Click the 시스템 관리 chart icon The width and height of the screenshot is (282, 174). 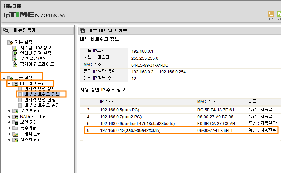pos(15,140)
